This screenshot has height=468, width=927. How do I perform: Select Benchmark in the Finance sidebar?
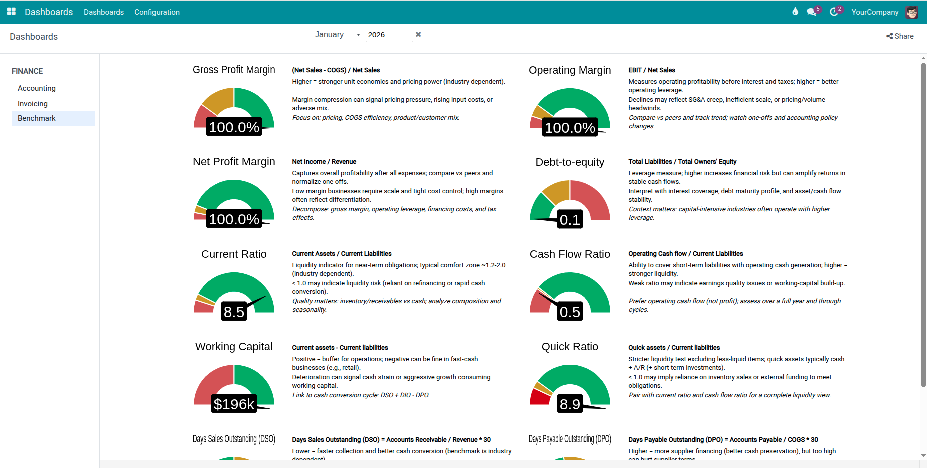[x=36, y=118]
